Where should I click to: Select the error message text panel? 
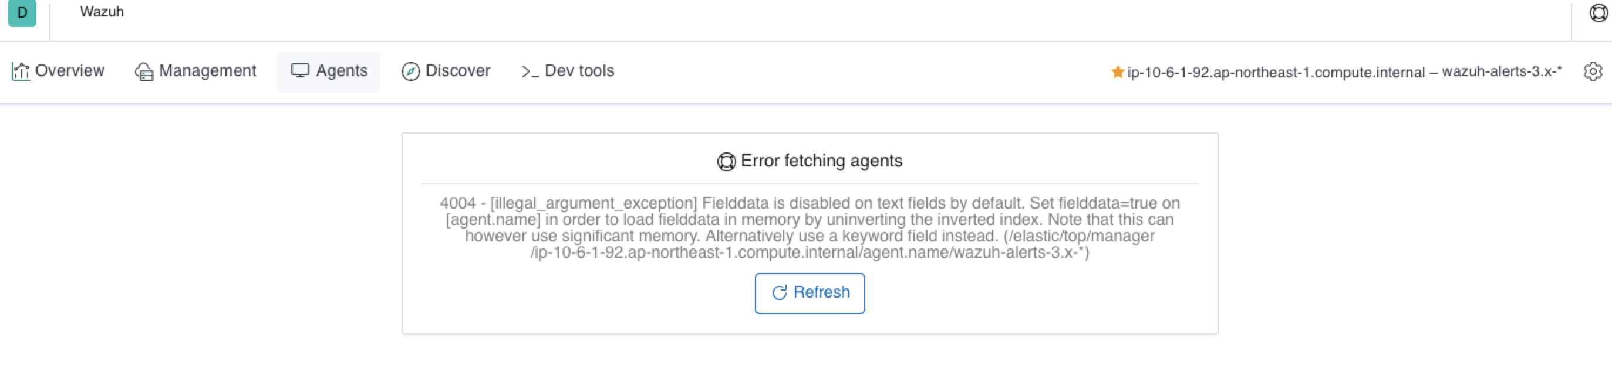[809, 228]
